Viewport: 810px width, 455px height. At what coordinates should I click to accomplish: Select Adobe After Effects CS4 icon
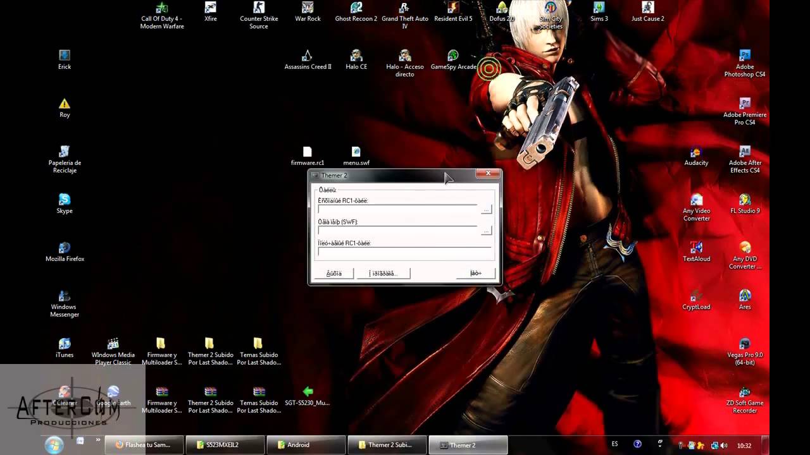[x=745, y=159]
